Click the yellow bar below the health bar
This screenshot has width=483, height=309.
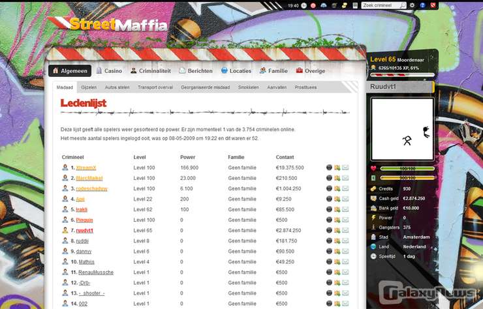[407, 178]
